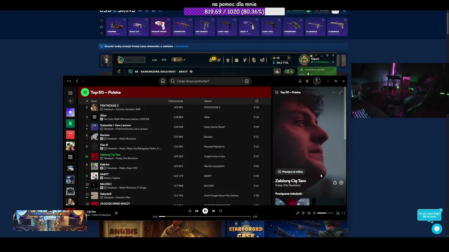
Task: Open green bookmark Episodes tile in sidebar
Action: tap(70, 124)
